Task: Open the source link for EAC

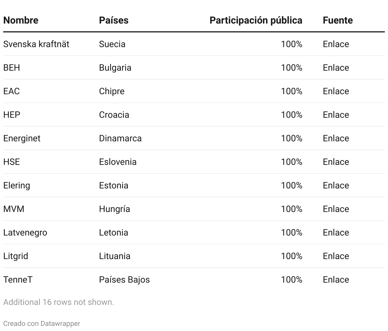Action: 336,91
